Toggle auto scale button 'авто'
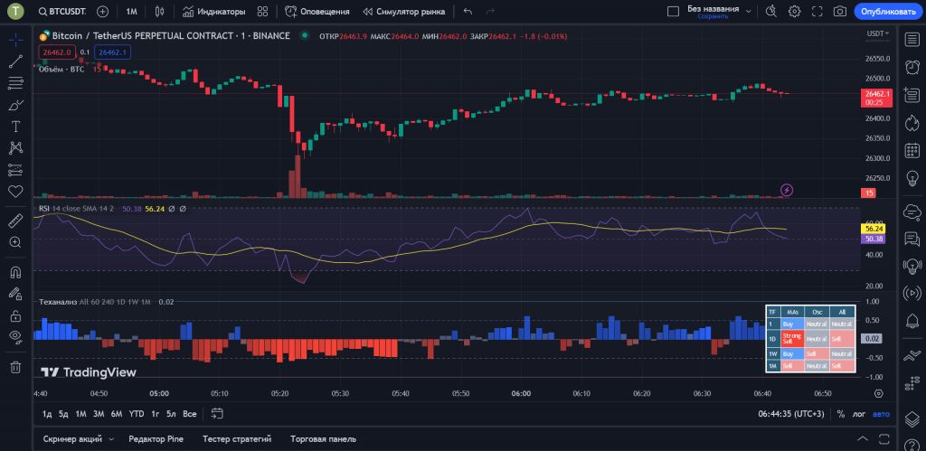Screen dimensions: 926x451 click(x=881, y=414)
